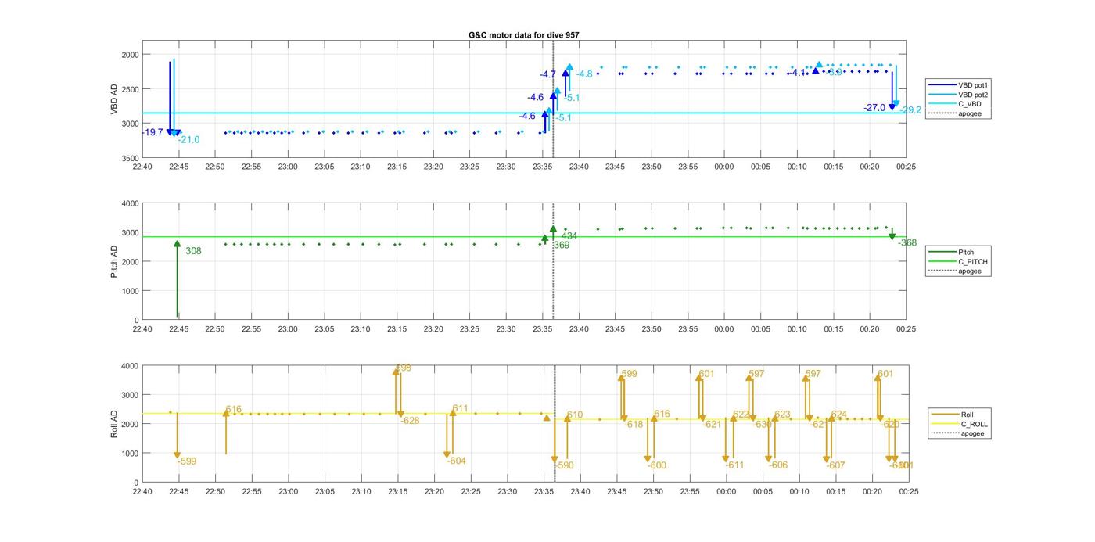This screenshot has width=1095, height=542.
Task: Click the green arrow labeled 308
Action: [178, 278]
